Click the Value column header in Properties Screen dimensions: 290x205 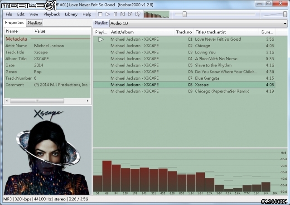62,31
